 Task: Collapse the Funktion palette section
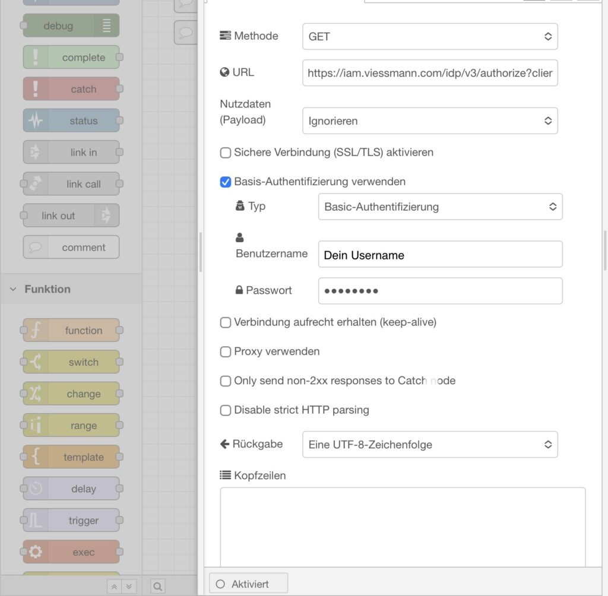click(14, 289)
